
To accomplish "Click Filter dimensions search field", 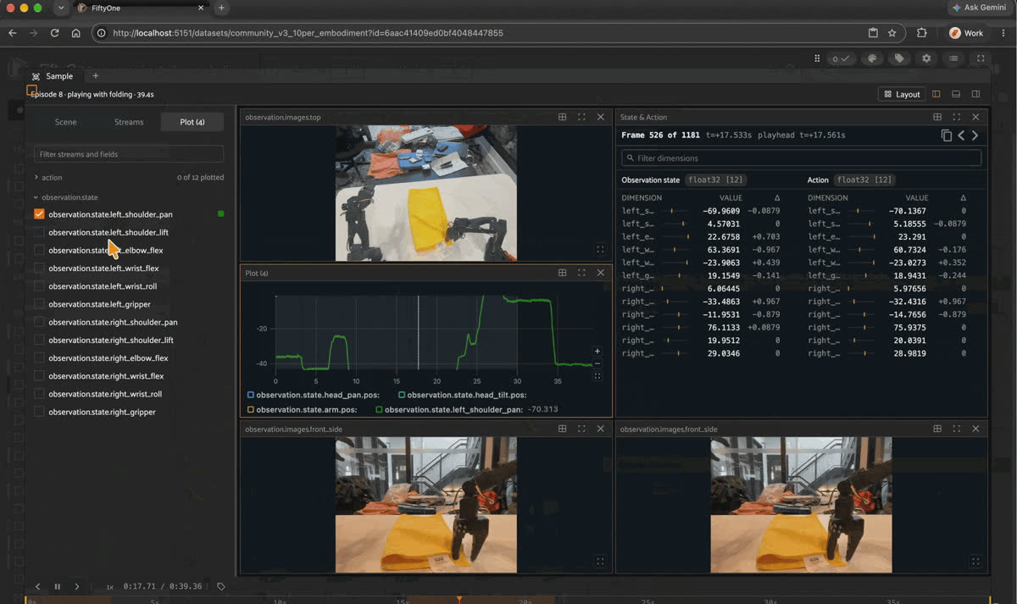I will 801,158.
